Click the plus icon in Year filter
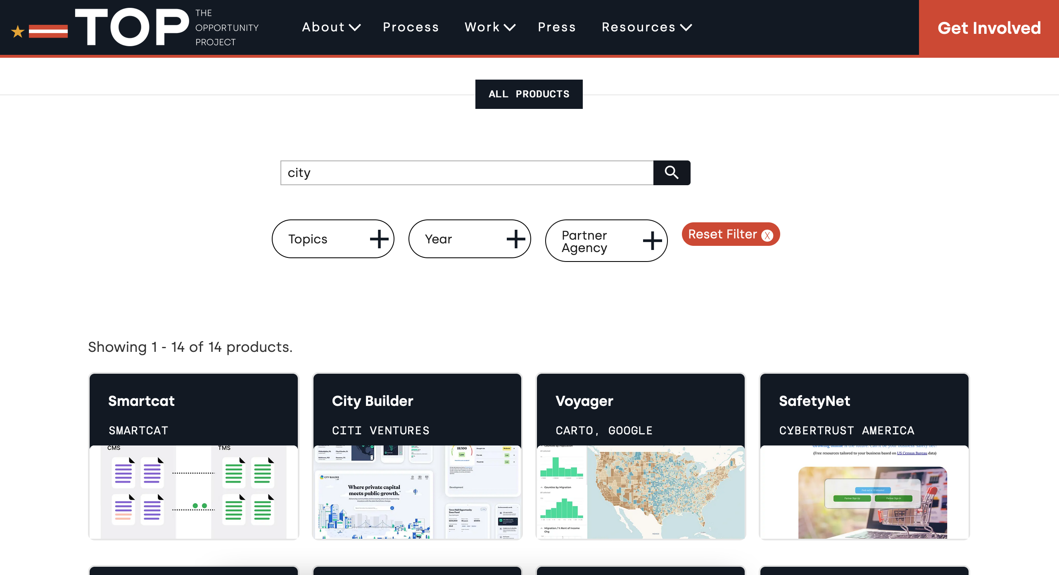Viewport: 1059px width, 575px height. tap(515, 239)
